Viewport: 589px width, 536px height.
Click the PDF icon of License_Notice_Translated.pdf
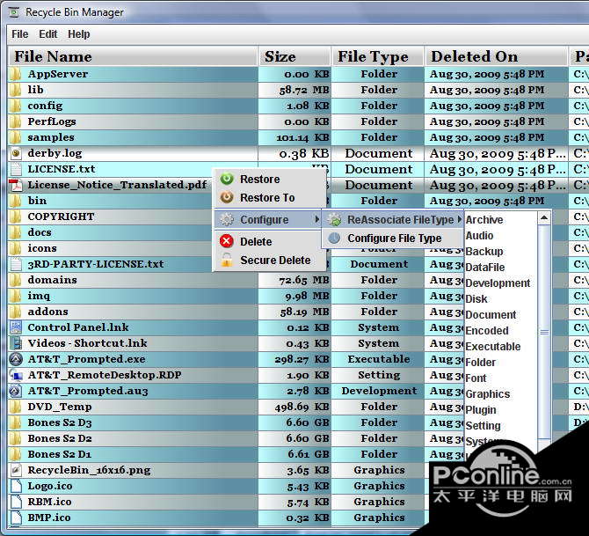(16, 185)
